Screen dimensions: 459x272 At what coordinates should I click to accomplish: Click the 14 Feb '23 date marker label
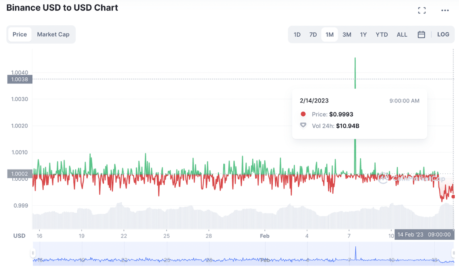point(424,234)
